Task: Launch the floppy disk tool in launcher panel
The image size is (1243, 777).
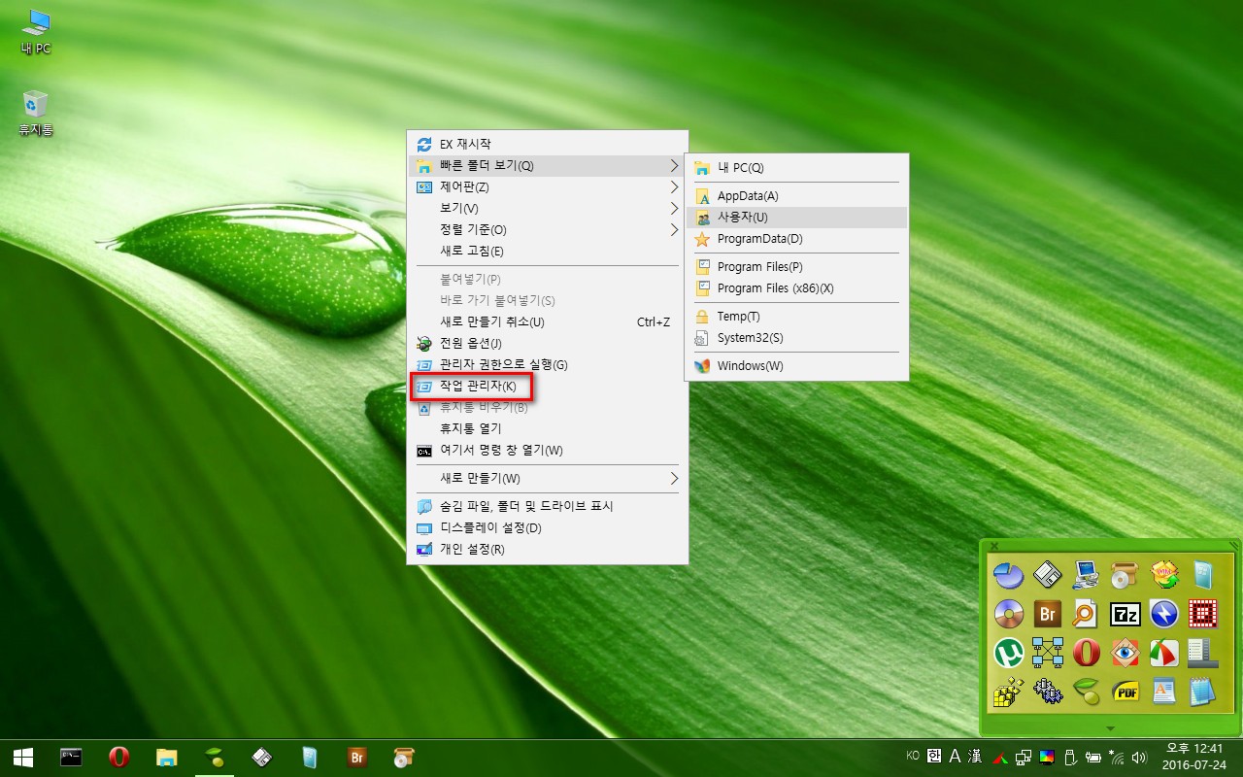Action: click(1048, 575)
